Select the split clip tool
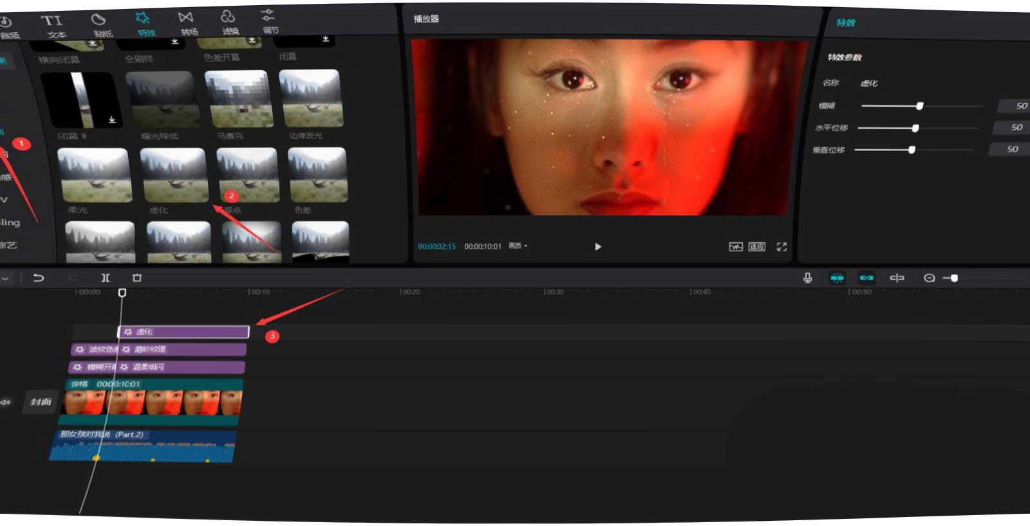The width and height of the screenshot is (1030, 526). click(106, 278)
